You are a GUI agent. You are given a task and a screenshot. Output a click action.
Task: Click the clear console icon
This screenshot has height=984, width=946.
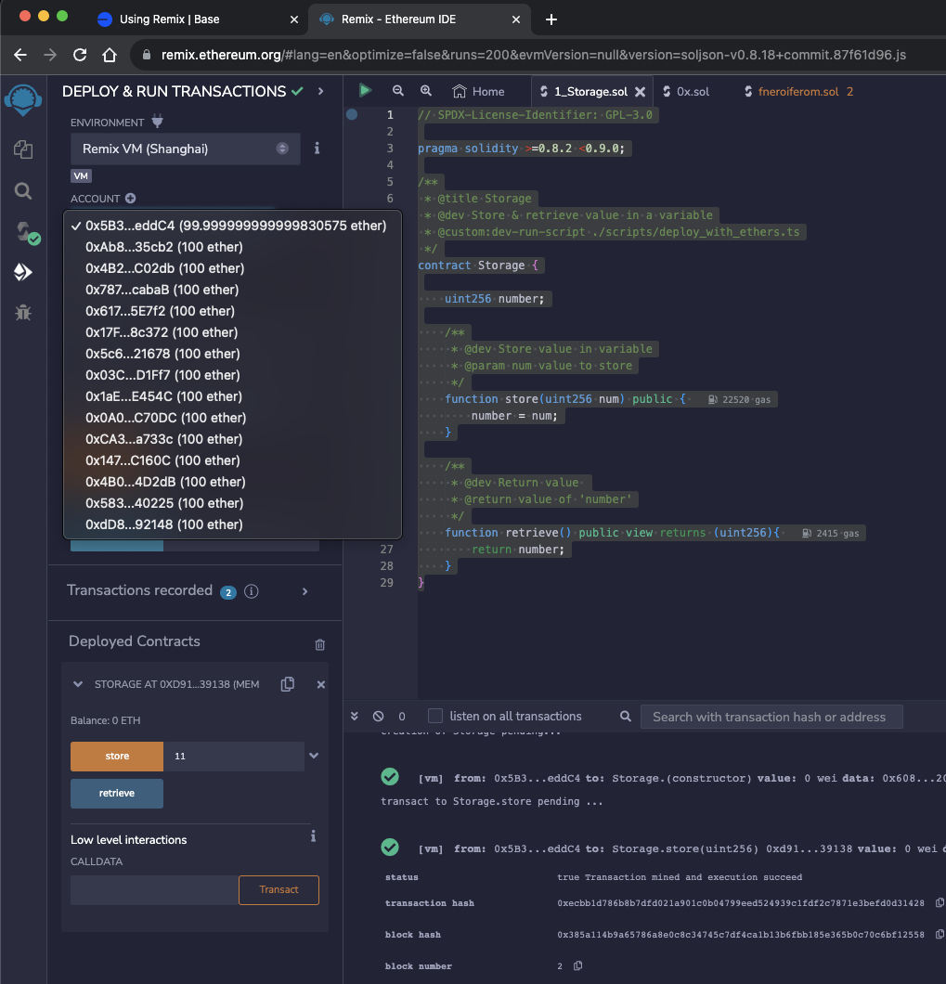(x=378, y=716)
